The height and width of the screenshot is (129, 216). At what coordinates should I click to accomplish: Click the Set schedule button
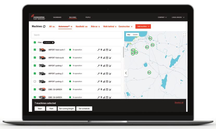(84, 109)
